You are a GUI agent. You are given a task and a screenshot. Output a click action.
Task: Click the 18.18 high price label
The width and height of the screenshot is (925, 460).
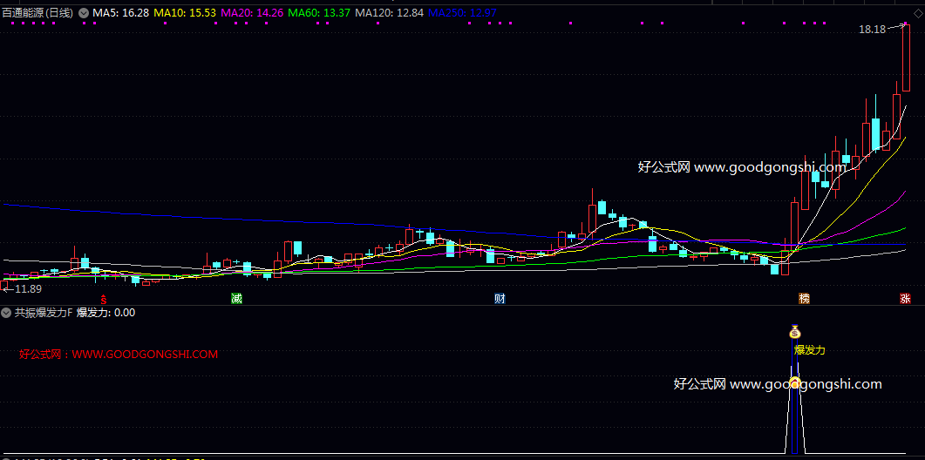click(872, 30)
